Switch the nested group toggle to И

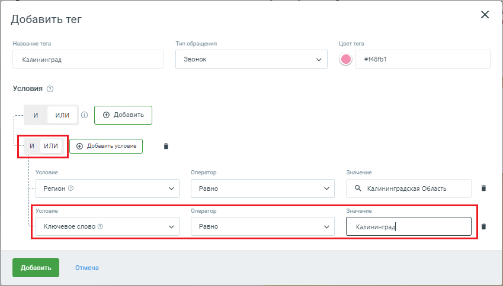32,146
